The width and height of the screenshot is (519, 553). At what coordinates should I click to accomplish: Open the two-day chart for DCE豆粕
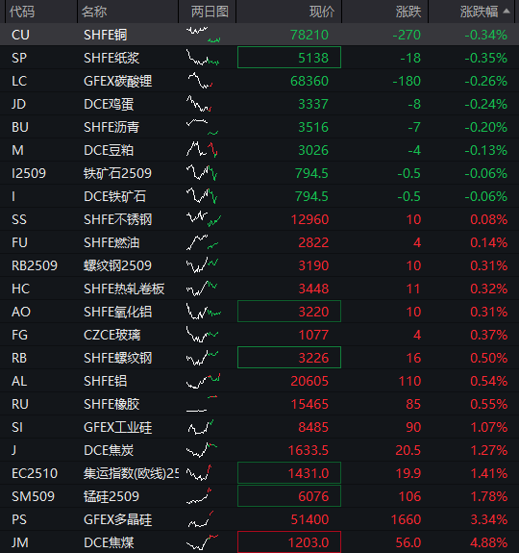pos(202,150)
